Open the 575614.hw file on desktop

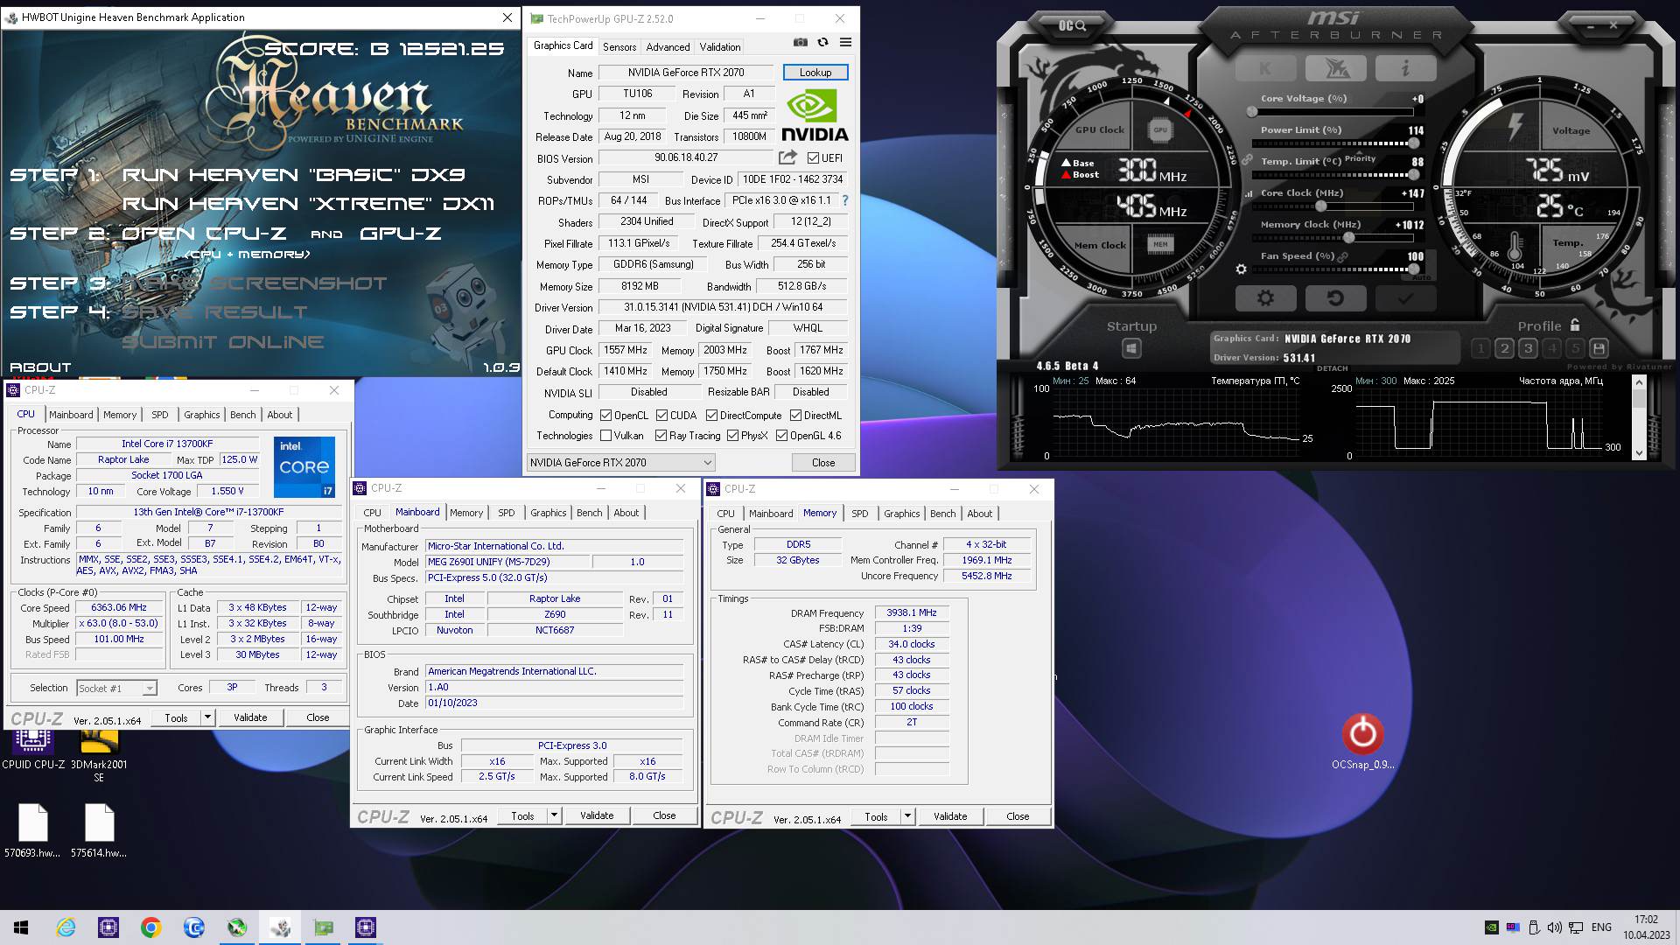[x=99, y=831]
